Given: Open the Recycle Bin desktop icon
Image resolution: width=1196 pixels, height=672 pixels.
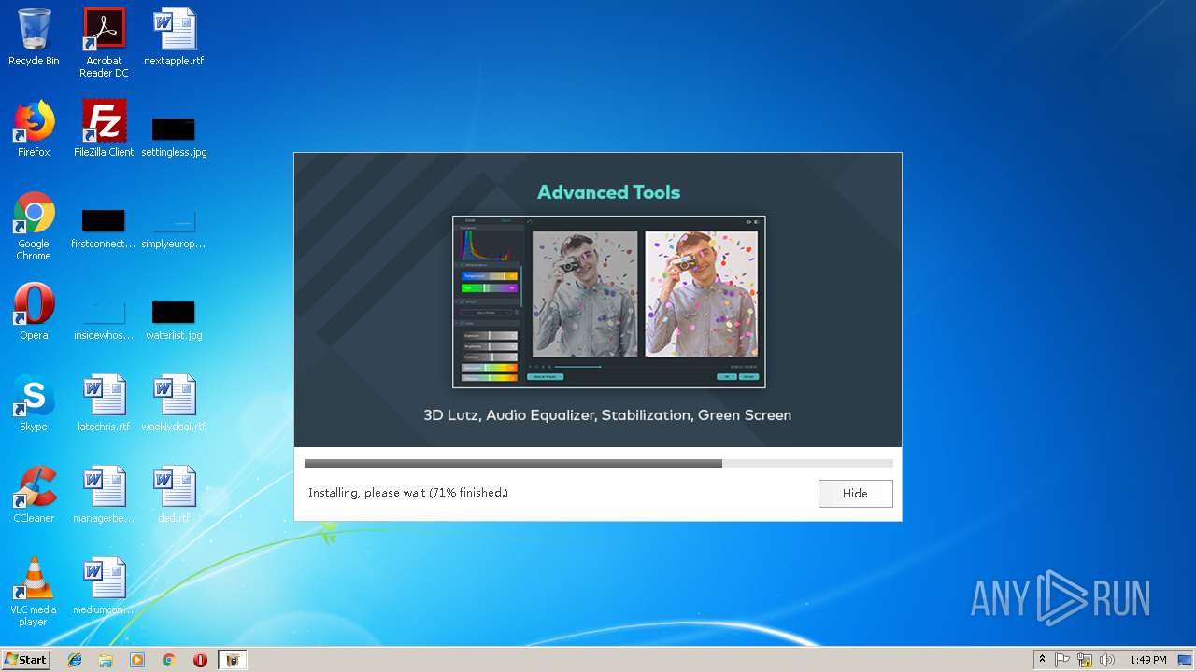Looking at the screenshot, I should (x=34, y=37).
